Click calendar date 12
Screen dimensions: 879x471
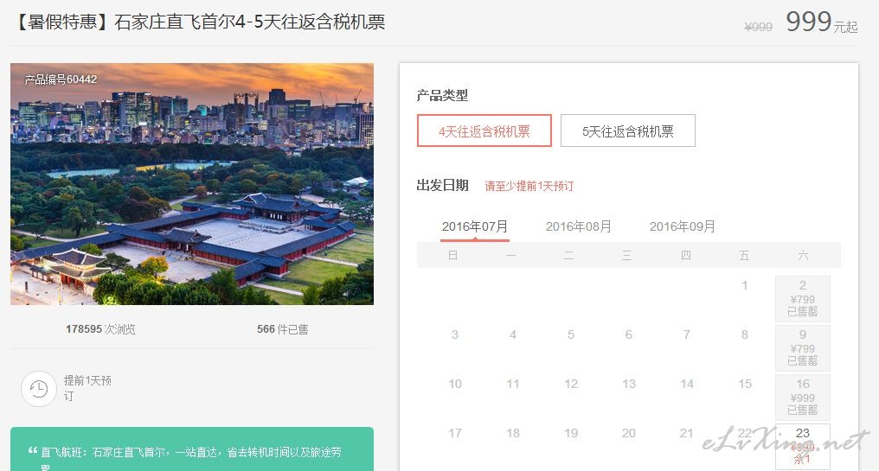coord(571,385)
